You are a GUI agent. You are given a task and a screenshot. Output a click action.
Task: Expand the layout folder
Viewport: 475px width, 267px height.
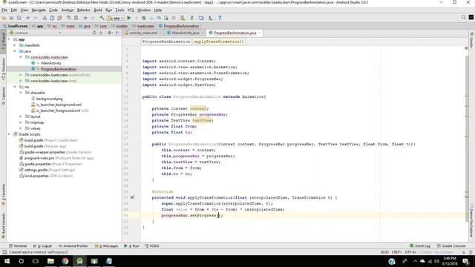[x=21, y=116]
